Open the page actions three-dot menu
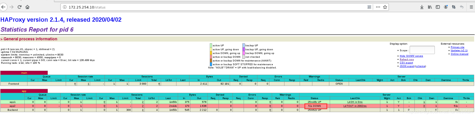This screenshot has height=117, width=475. click(378, 7)
